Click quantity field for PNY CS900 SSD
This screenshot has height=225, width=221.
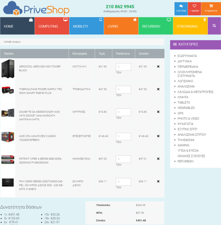pyautogui.click(x=124, y=182)
